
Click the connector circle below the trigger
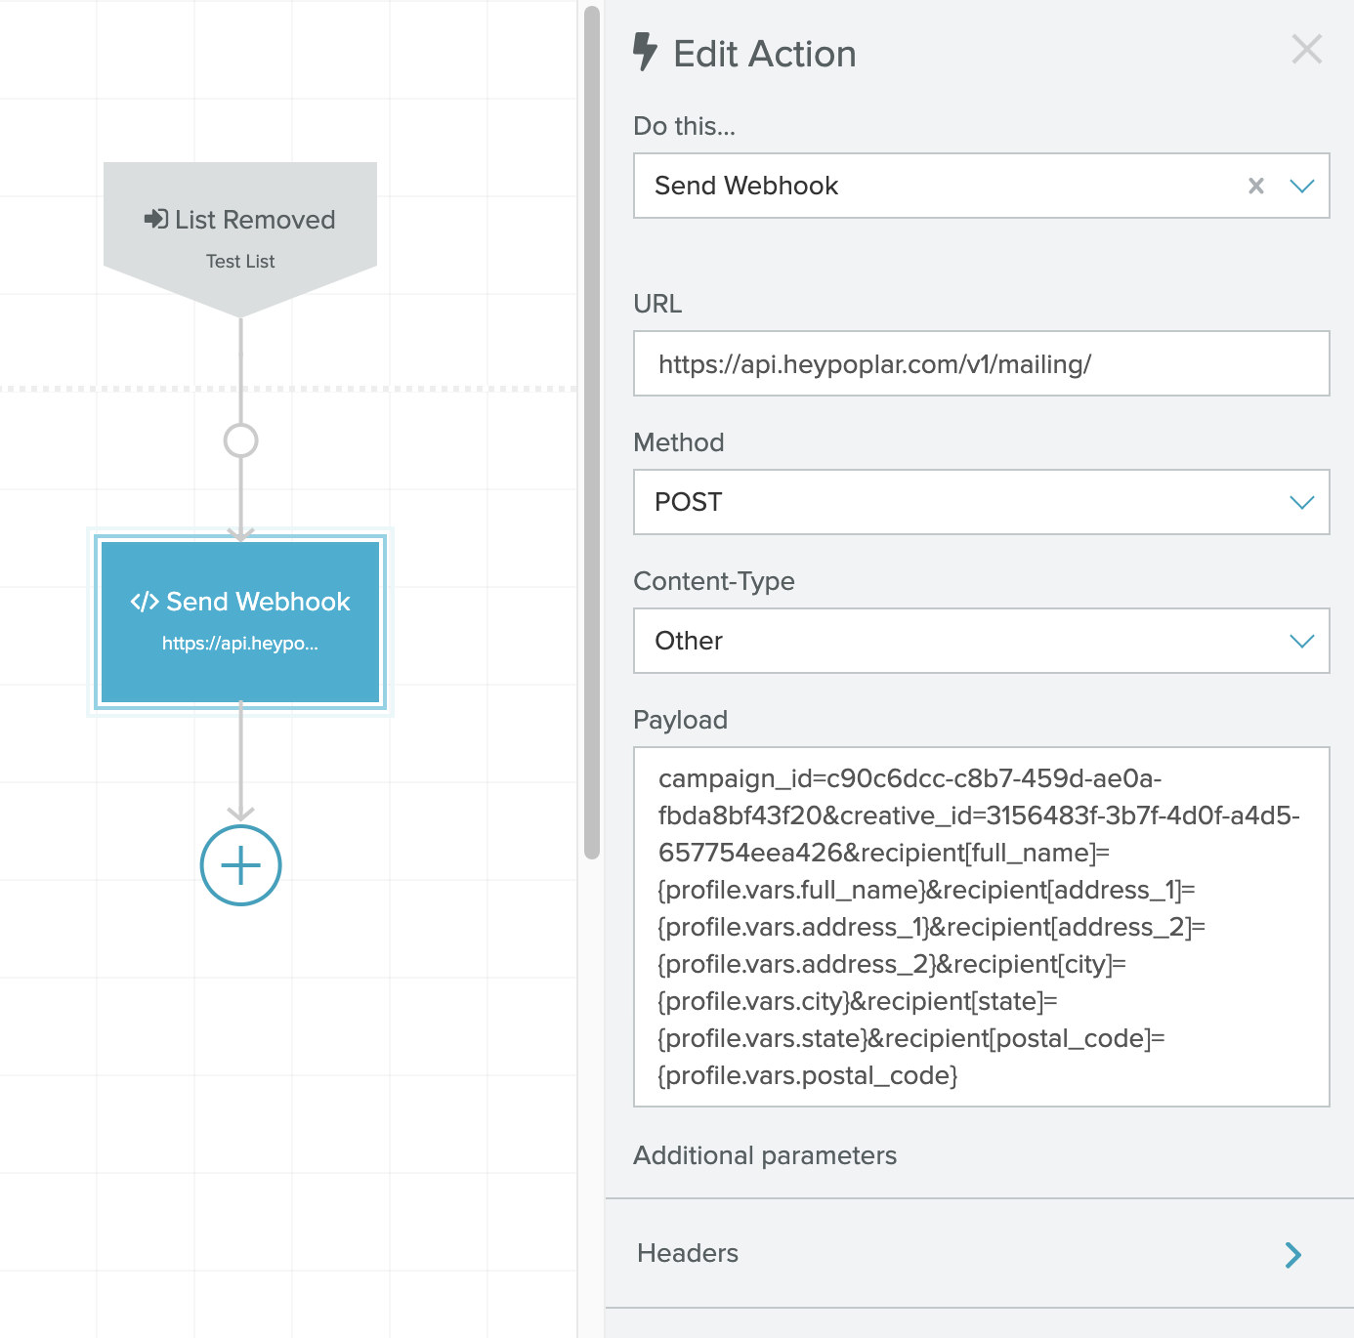point(240,440)
